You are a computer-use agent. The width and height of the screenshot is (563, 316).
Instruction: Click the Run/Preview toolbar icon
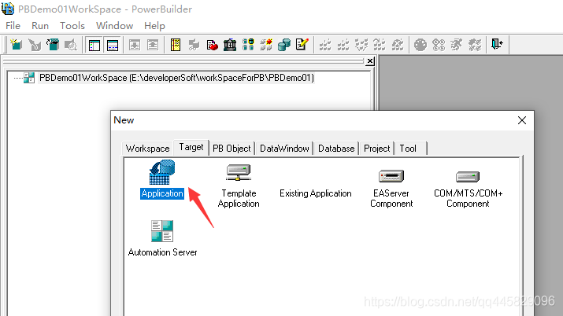pos(71,45)
